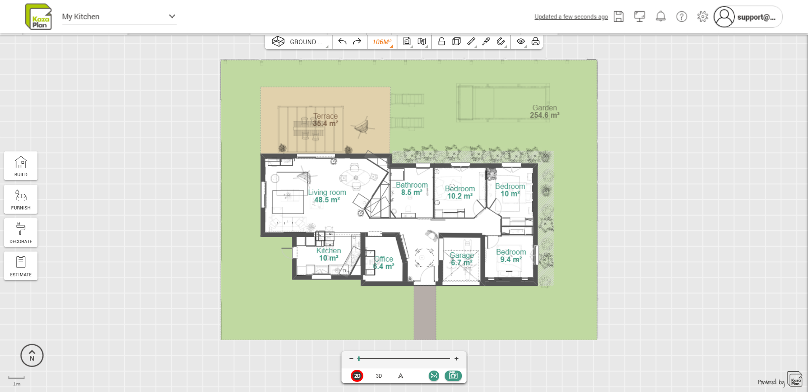Open the help question mark icon
This screenshot has width=808, height=392.
(682, 17)
